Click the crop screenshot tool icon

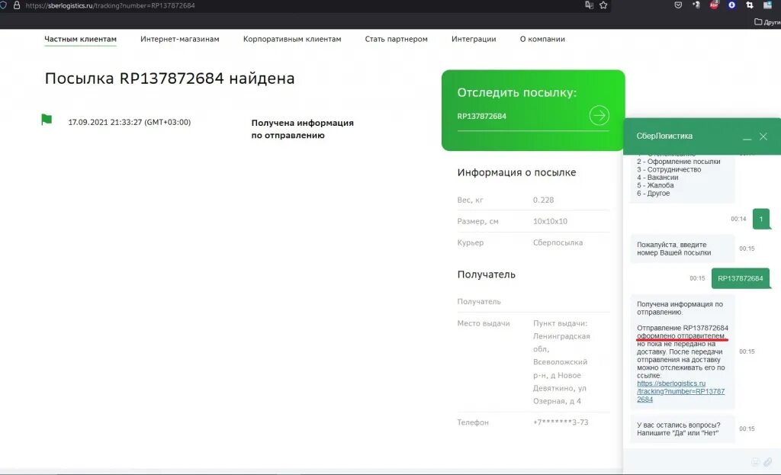(750, 5)
